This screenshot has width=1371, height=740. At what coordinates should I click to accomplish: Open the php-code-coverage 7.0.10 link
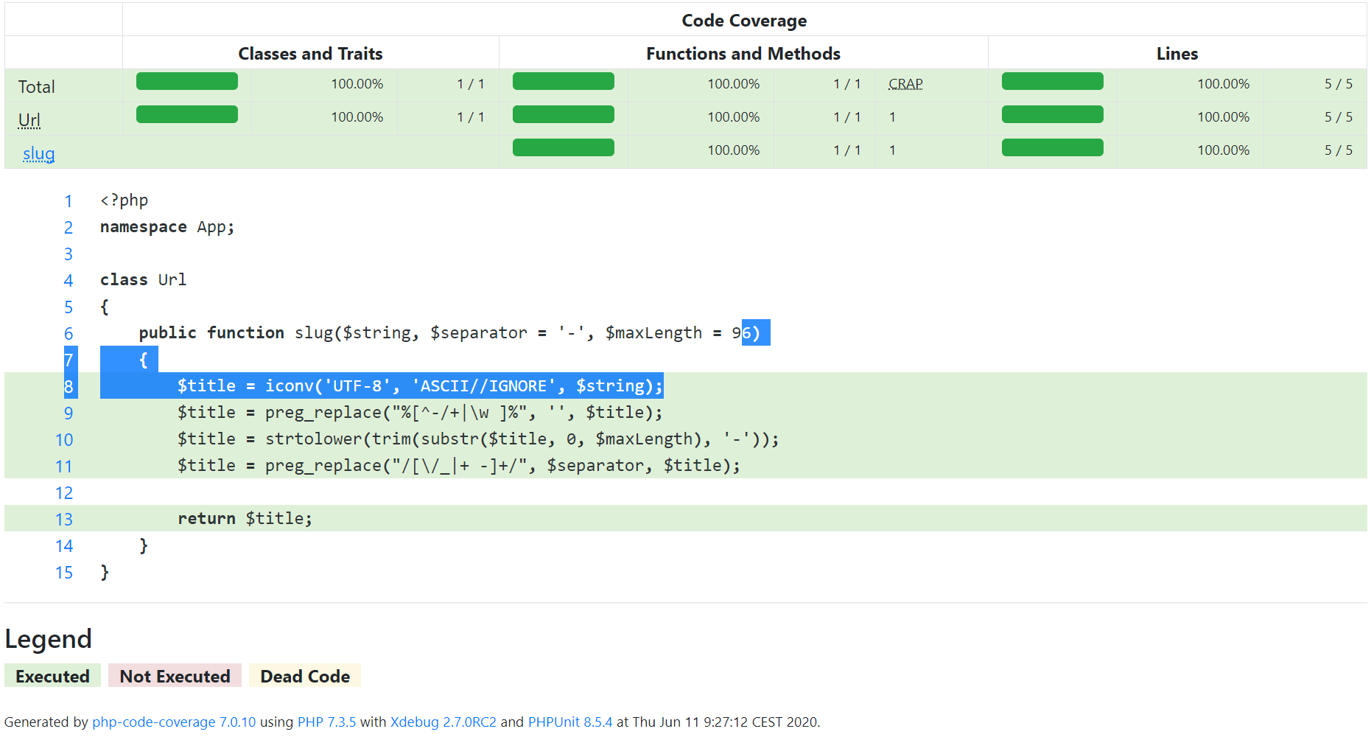[x=174, y=722]
